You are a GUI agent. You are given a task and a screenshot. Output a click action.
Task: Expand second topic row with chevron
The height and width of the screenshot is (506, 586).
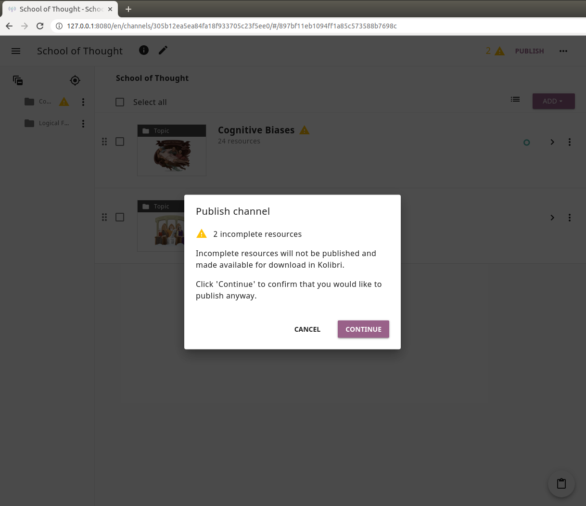coord(552,218)
